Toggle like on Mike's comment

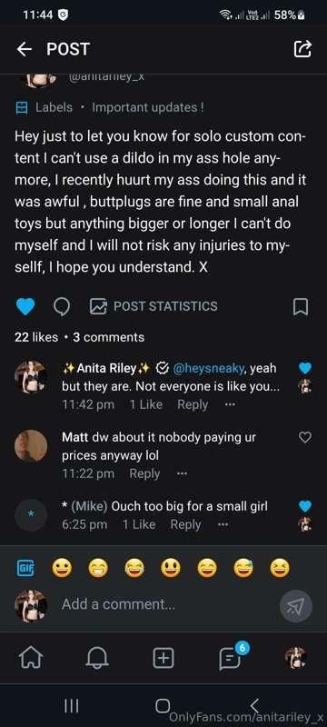[305, 506]
